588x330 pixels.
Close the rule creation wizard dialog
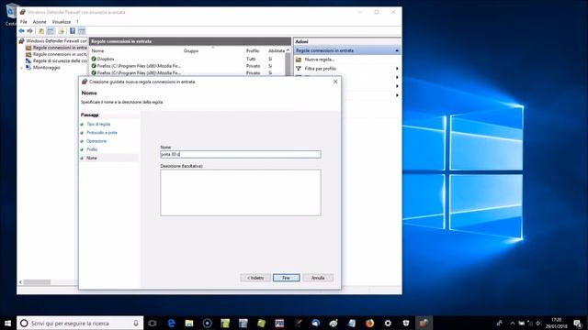click(335, 82)
